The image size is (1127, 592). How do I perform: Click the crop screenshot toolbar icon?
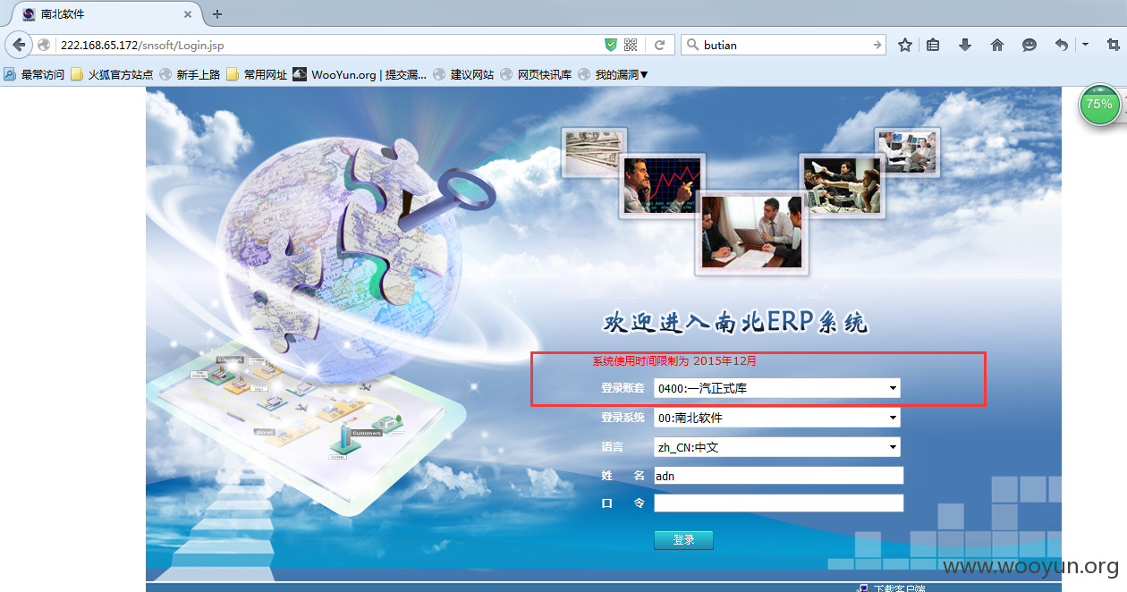1113,45
